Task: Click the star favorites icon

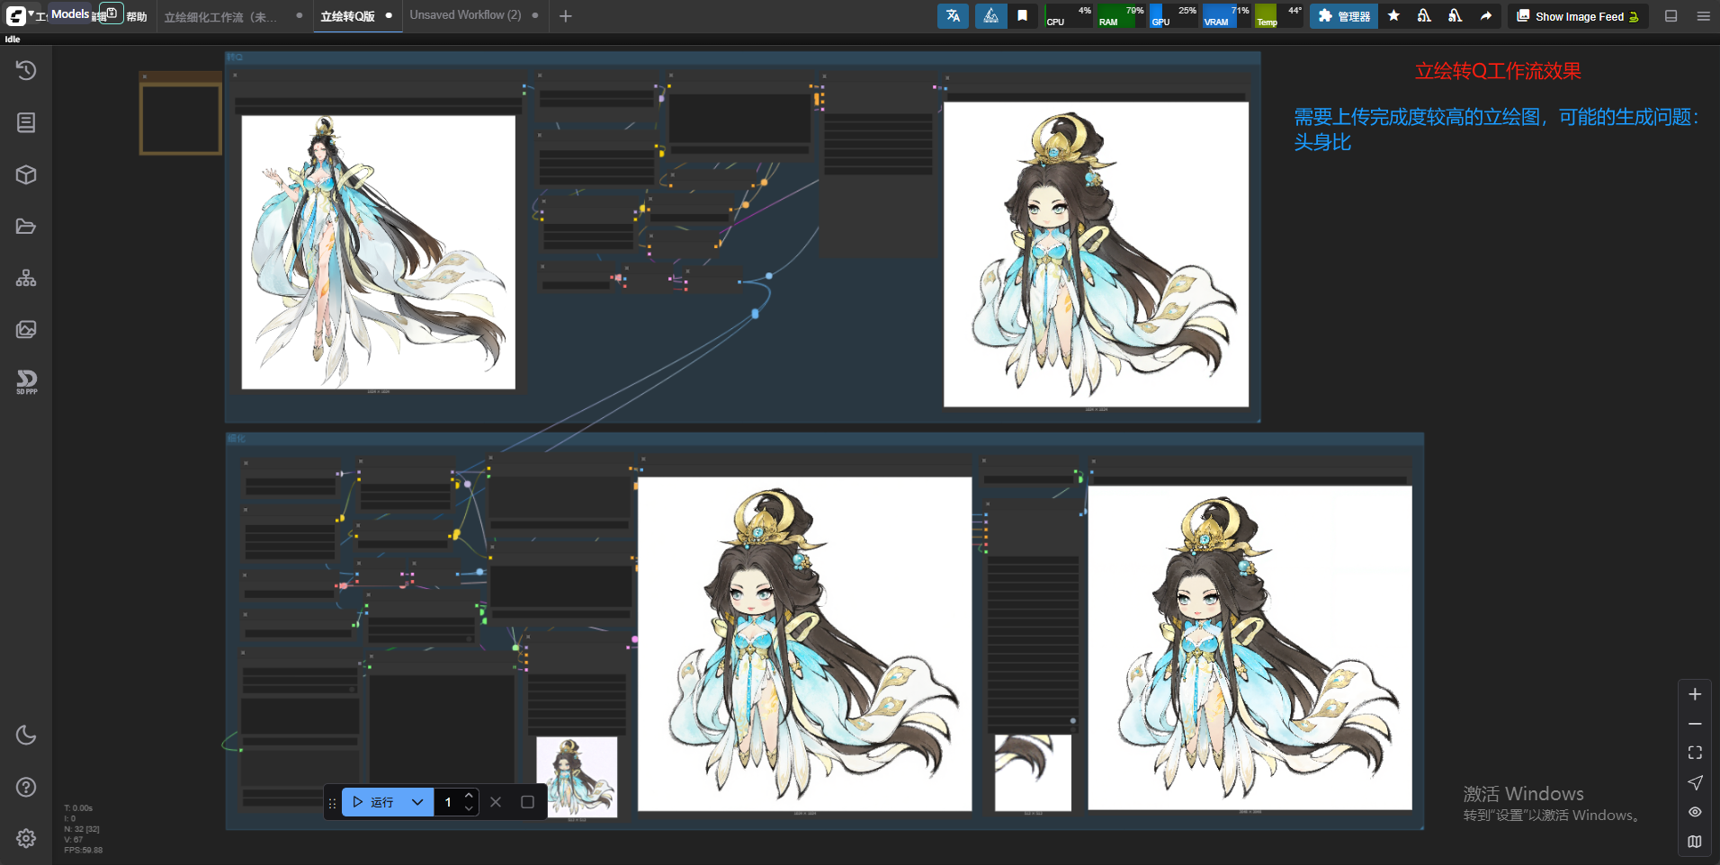Action: (x=1393, y=16)
